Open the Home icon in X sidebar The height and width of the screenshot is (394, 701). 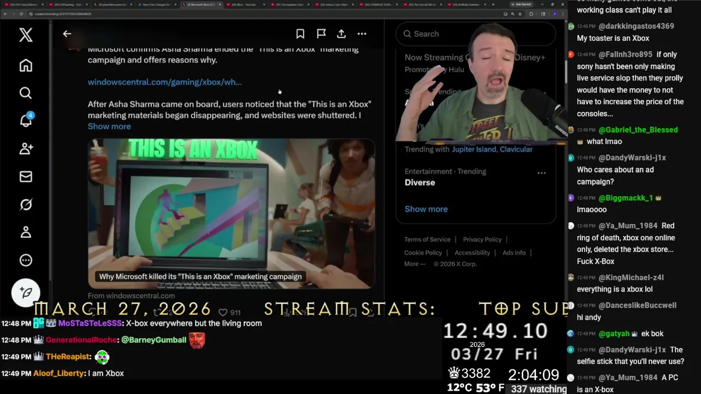coord(26,66)
